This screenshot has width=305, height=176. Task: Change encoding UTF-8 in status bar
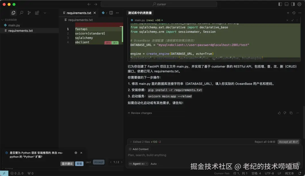click(x=269, y=173)
